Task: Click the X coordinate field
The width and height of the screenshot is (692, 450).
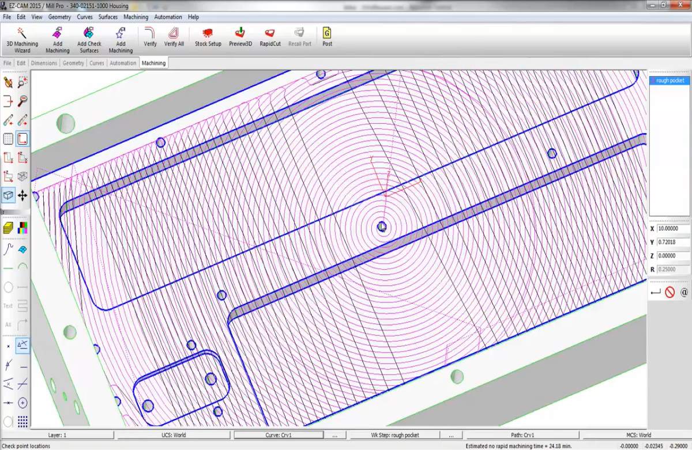Action: tap(674, 229)
